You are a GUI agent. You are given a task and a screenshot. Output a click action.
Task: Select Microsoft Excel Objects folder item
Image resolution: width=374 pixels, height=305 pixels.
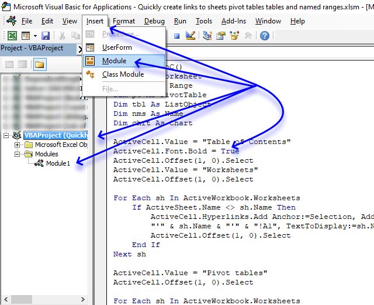coord(61,145)
